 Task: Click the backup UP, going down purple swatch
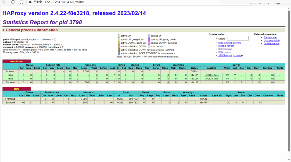coord(149,39)
